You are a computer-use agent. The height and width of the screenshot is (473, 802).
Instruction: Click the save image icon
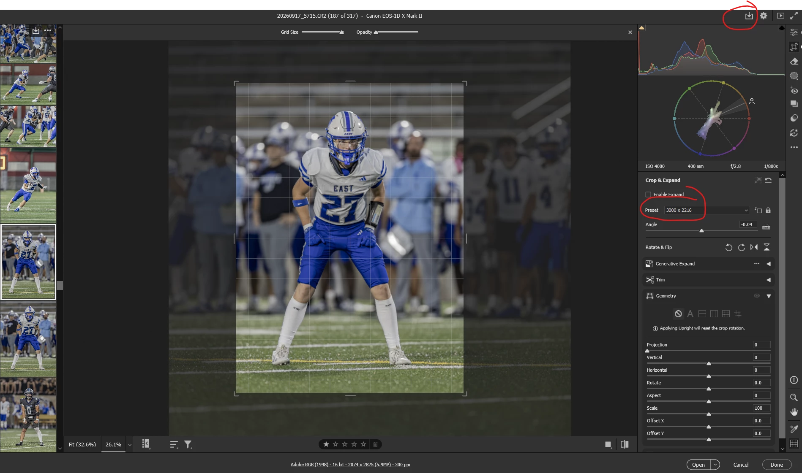click(x=749, y=16)
